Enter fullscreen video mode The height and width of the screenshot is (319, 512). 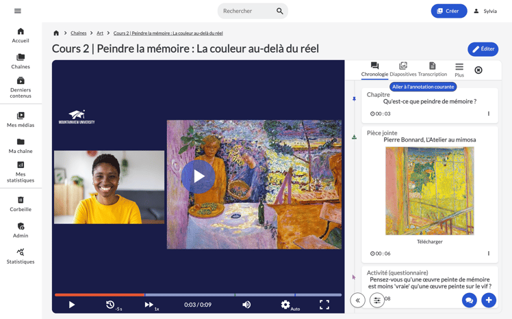(x=324, y=305)
